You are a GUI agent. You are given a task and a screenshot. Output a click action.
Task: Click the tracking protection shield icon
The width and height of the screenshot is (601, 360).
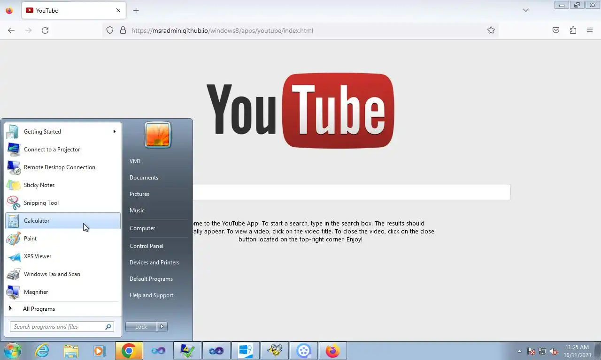point(110,30)
